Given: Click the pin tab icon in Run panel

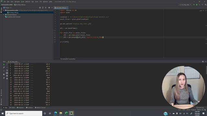Looking at the screenshot, I should click(x=4, y=78).
